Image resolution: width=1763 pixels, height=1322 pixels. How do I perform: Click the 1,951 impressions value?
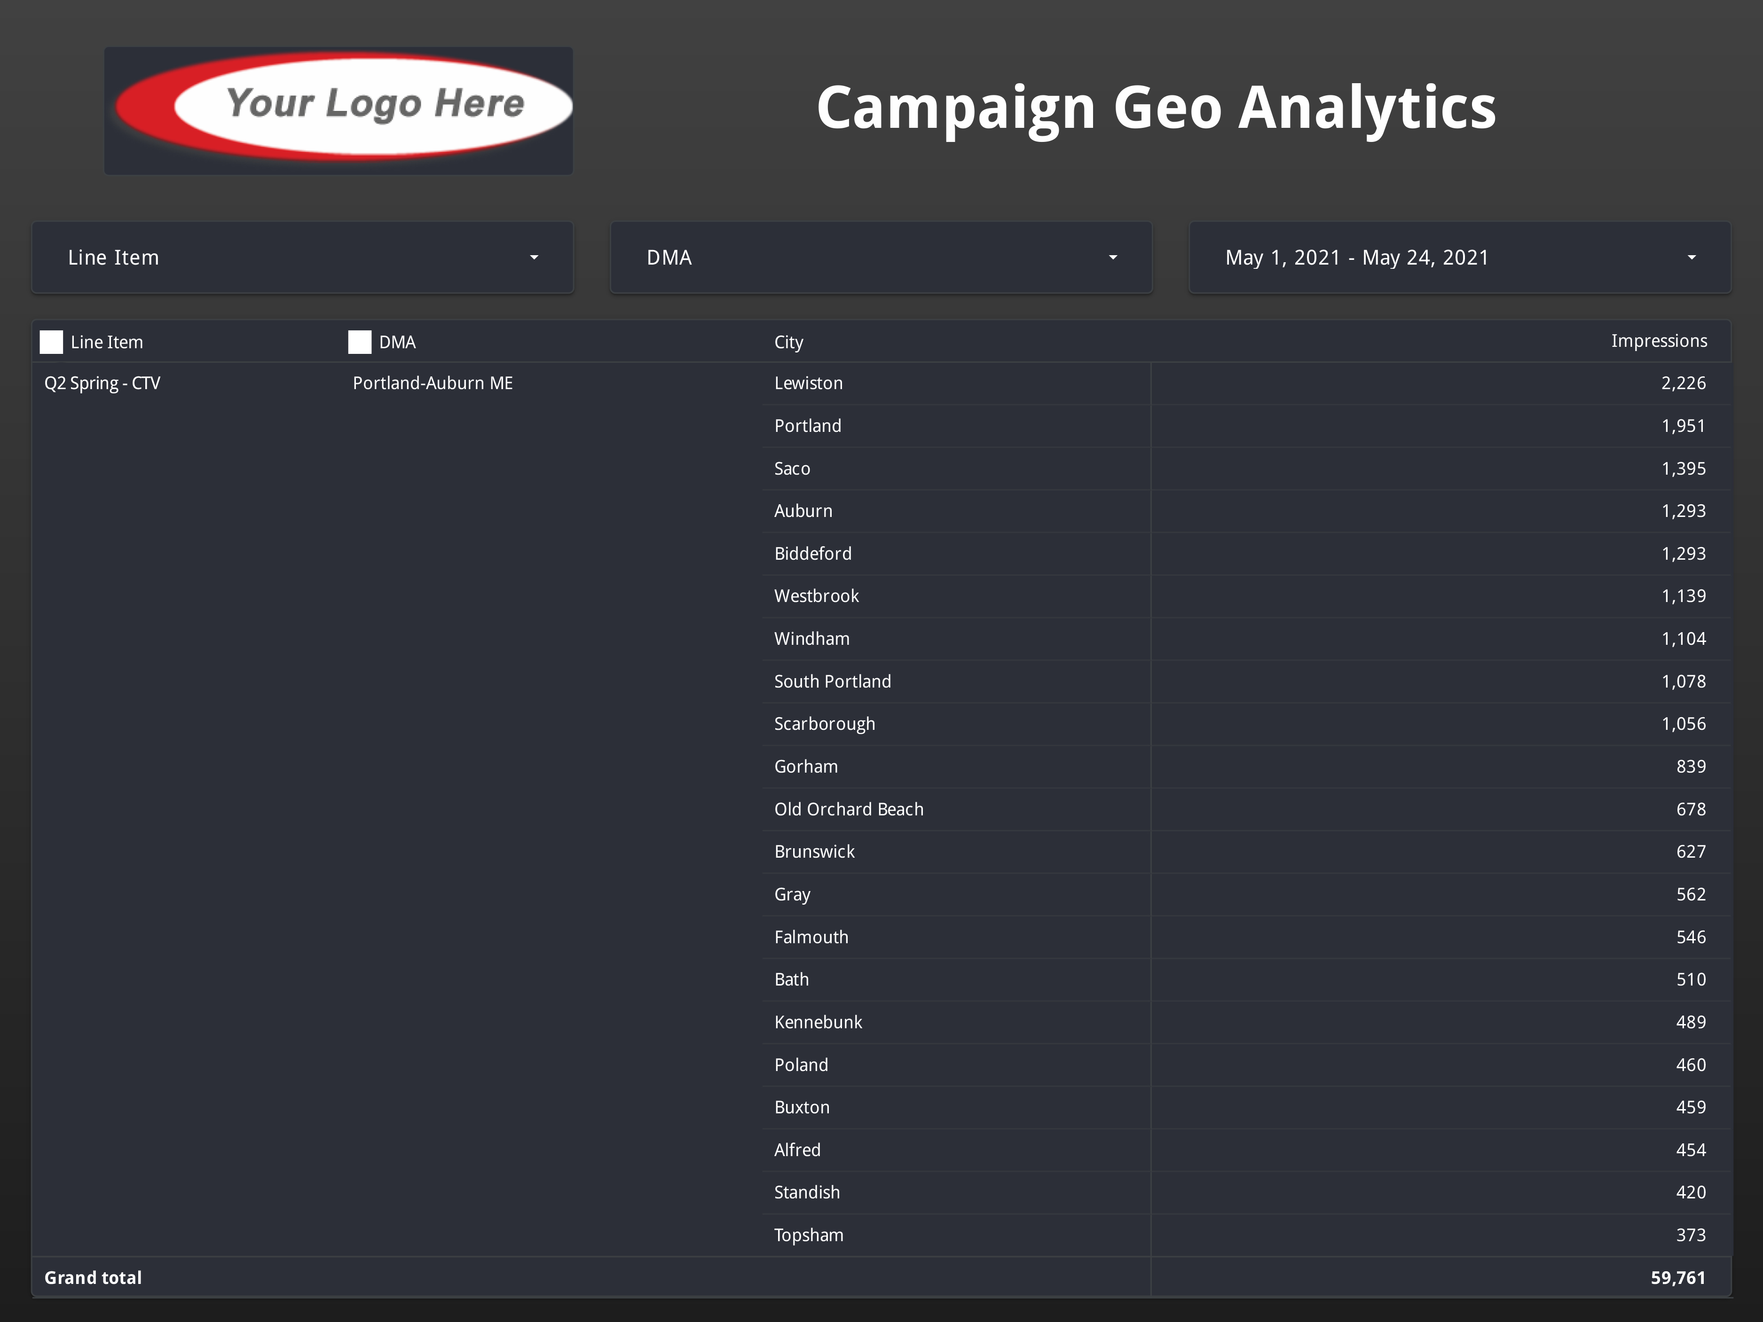1683,426
